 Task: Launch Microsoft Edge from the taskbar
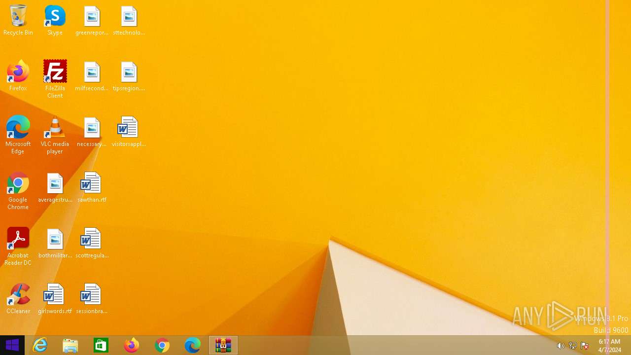click(x=193, y=345)
